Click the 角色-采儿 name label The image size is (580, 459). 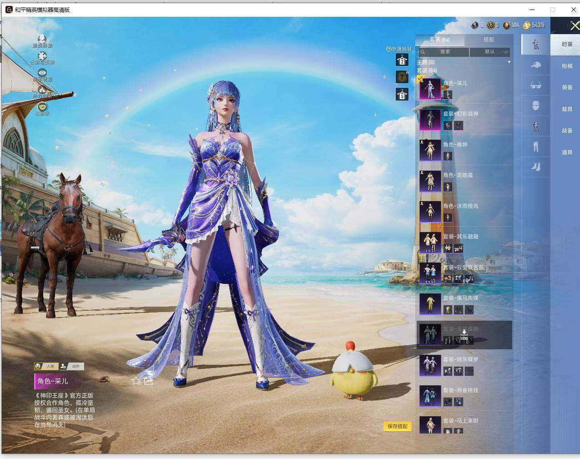(53, 381)
